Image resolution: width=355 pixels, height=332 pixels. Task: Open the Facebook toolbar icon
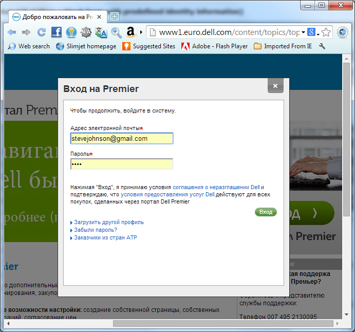coord(57,32)
